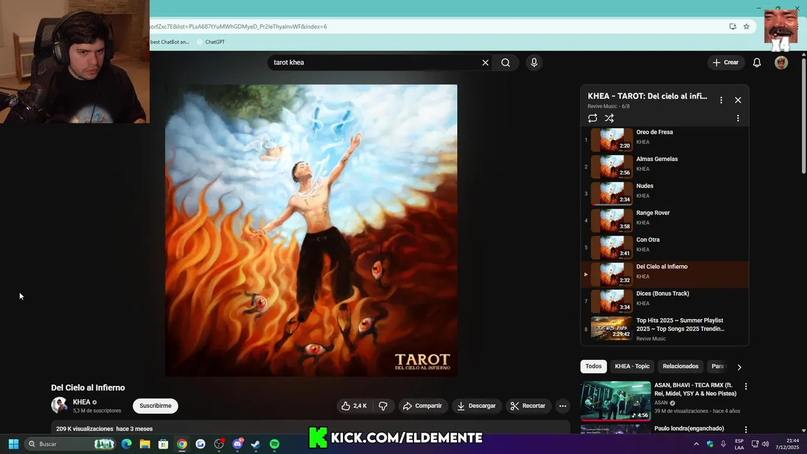
Task: Toggle playlist loop
Action: point(593,118)
